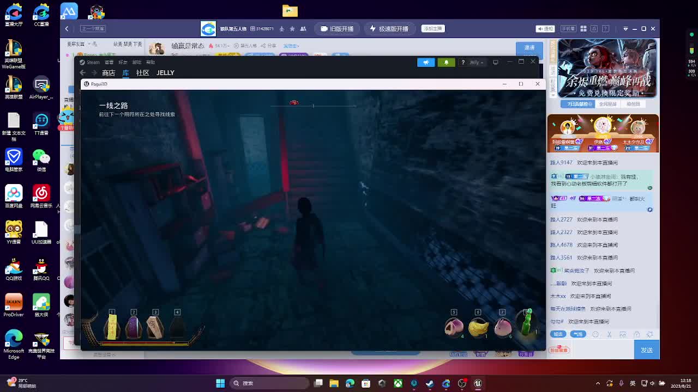Switch to Steam 商店 tab

(x=109, y=73)
